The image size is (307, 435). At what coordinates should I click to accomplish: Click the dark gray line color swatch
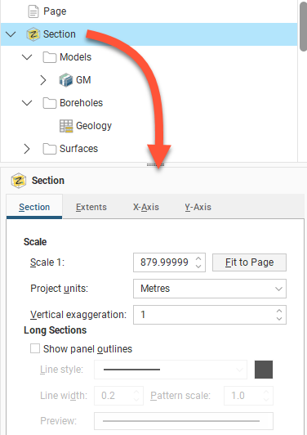264,370
